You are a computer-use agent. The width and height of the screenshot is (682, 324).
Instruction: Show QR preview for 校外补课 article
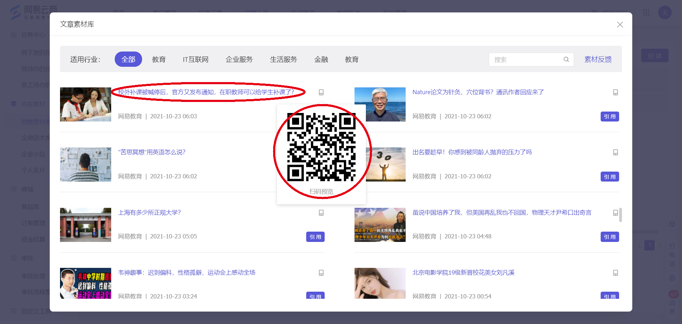click(321, 92)
